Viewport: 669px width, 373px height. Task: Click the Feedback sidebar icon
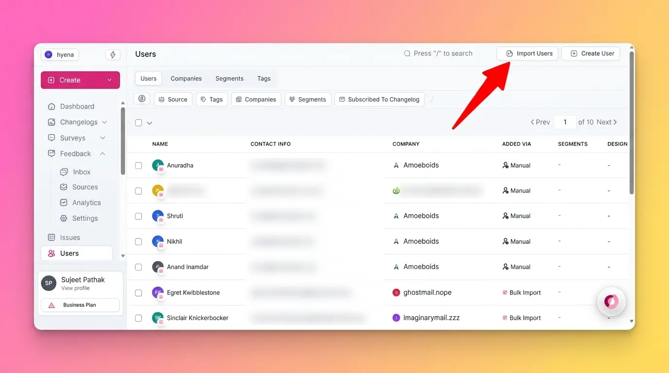point(52,153)
